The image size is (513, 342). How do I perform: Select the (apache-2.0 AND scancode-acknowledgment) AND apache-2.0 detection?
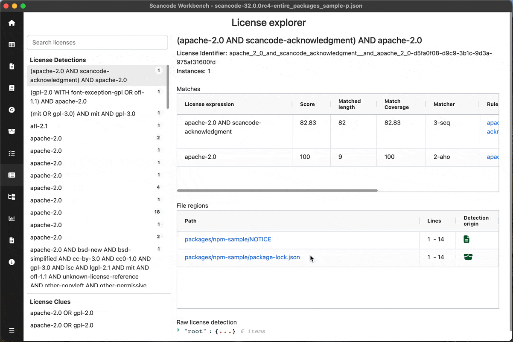[x=96, y=75]
